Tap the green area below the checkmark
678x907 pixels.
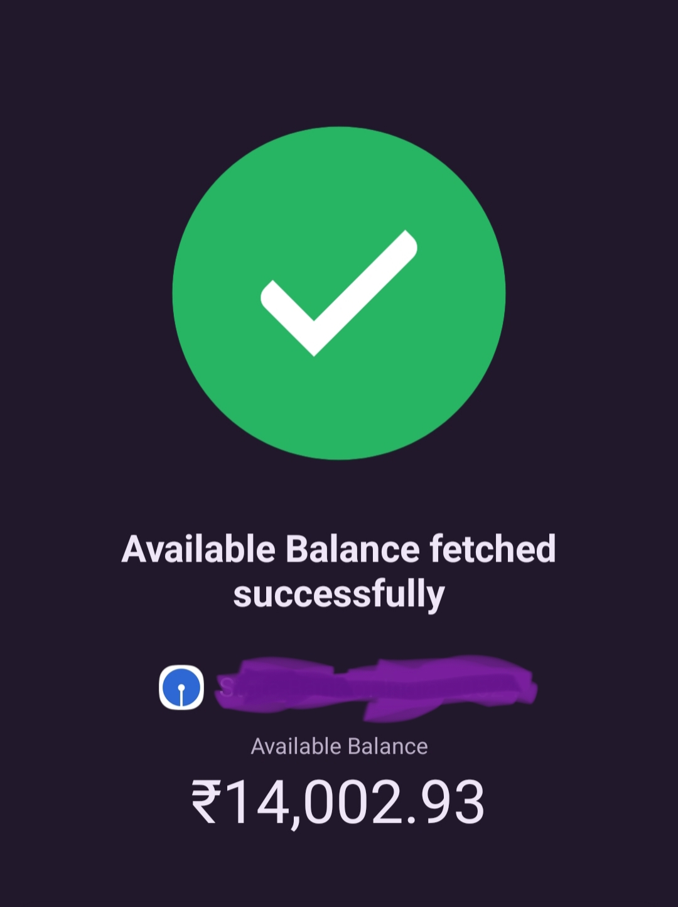coord(339,408)
